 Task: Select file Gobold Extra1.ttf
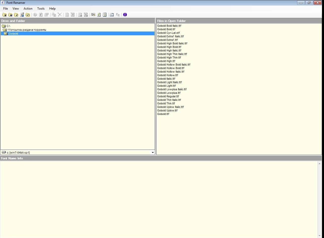click(x=167, y=40)
